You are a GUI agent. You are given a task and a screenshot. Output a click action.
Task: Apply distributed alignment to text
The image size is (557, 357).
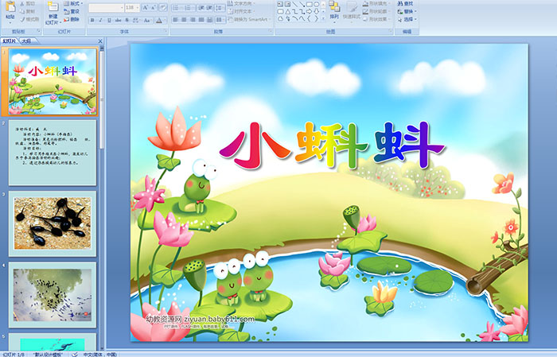pos(210,20)
